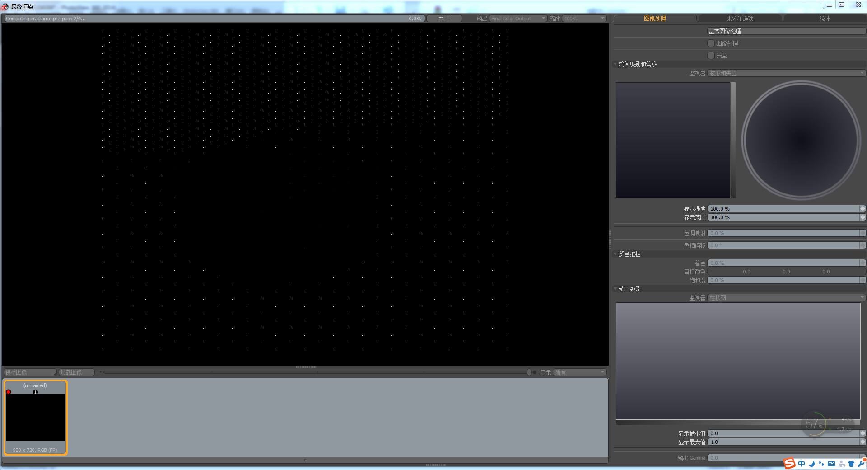
Task: Click the Sogou input method S logo
Action: coord(789,463)
